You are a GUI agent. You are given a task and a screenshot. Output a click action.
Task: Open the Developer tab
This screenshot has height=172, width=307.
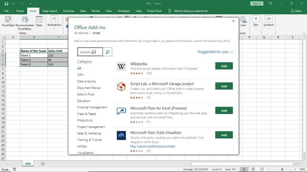[124, 11]
